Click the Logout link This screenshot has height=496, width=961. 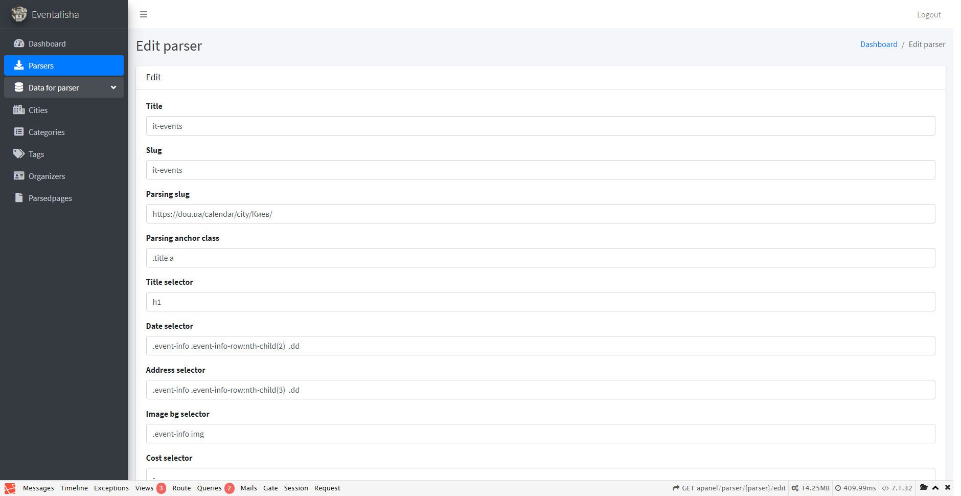(928, 15)
